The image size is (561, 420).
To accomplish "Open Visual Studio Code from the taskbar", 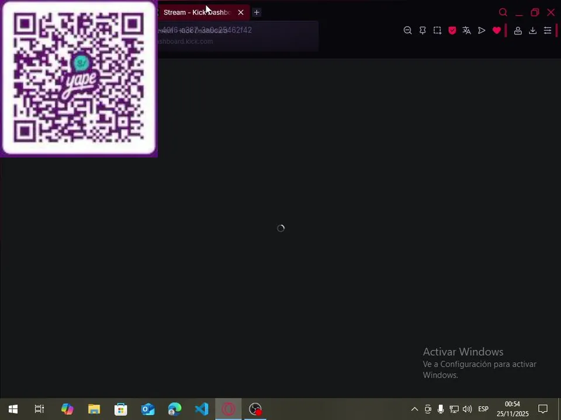I will [x=202, y=409].
